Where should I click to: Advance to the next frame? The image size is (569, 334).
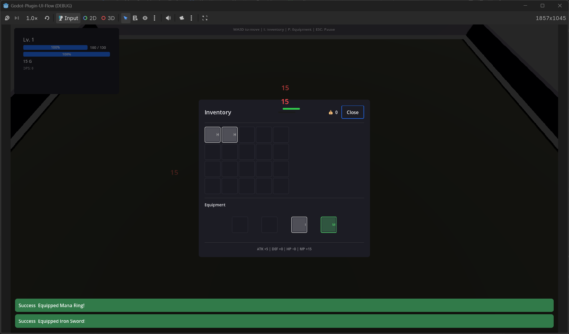pyautogui.click(x=17, y=18)
